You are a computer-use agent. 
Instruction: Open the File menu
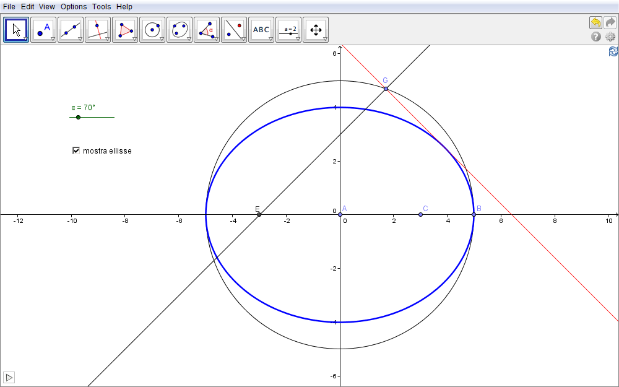coord(9,6)
